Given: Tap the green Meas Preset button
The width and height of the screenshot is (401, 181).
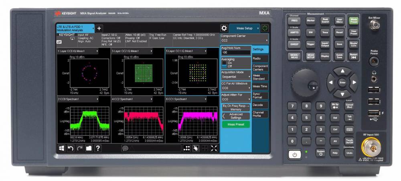Looking at the screenshot, I should pyautogui.click(x=236, y=125).
